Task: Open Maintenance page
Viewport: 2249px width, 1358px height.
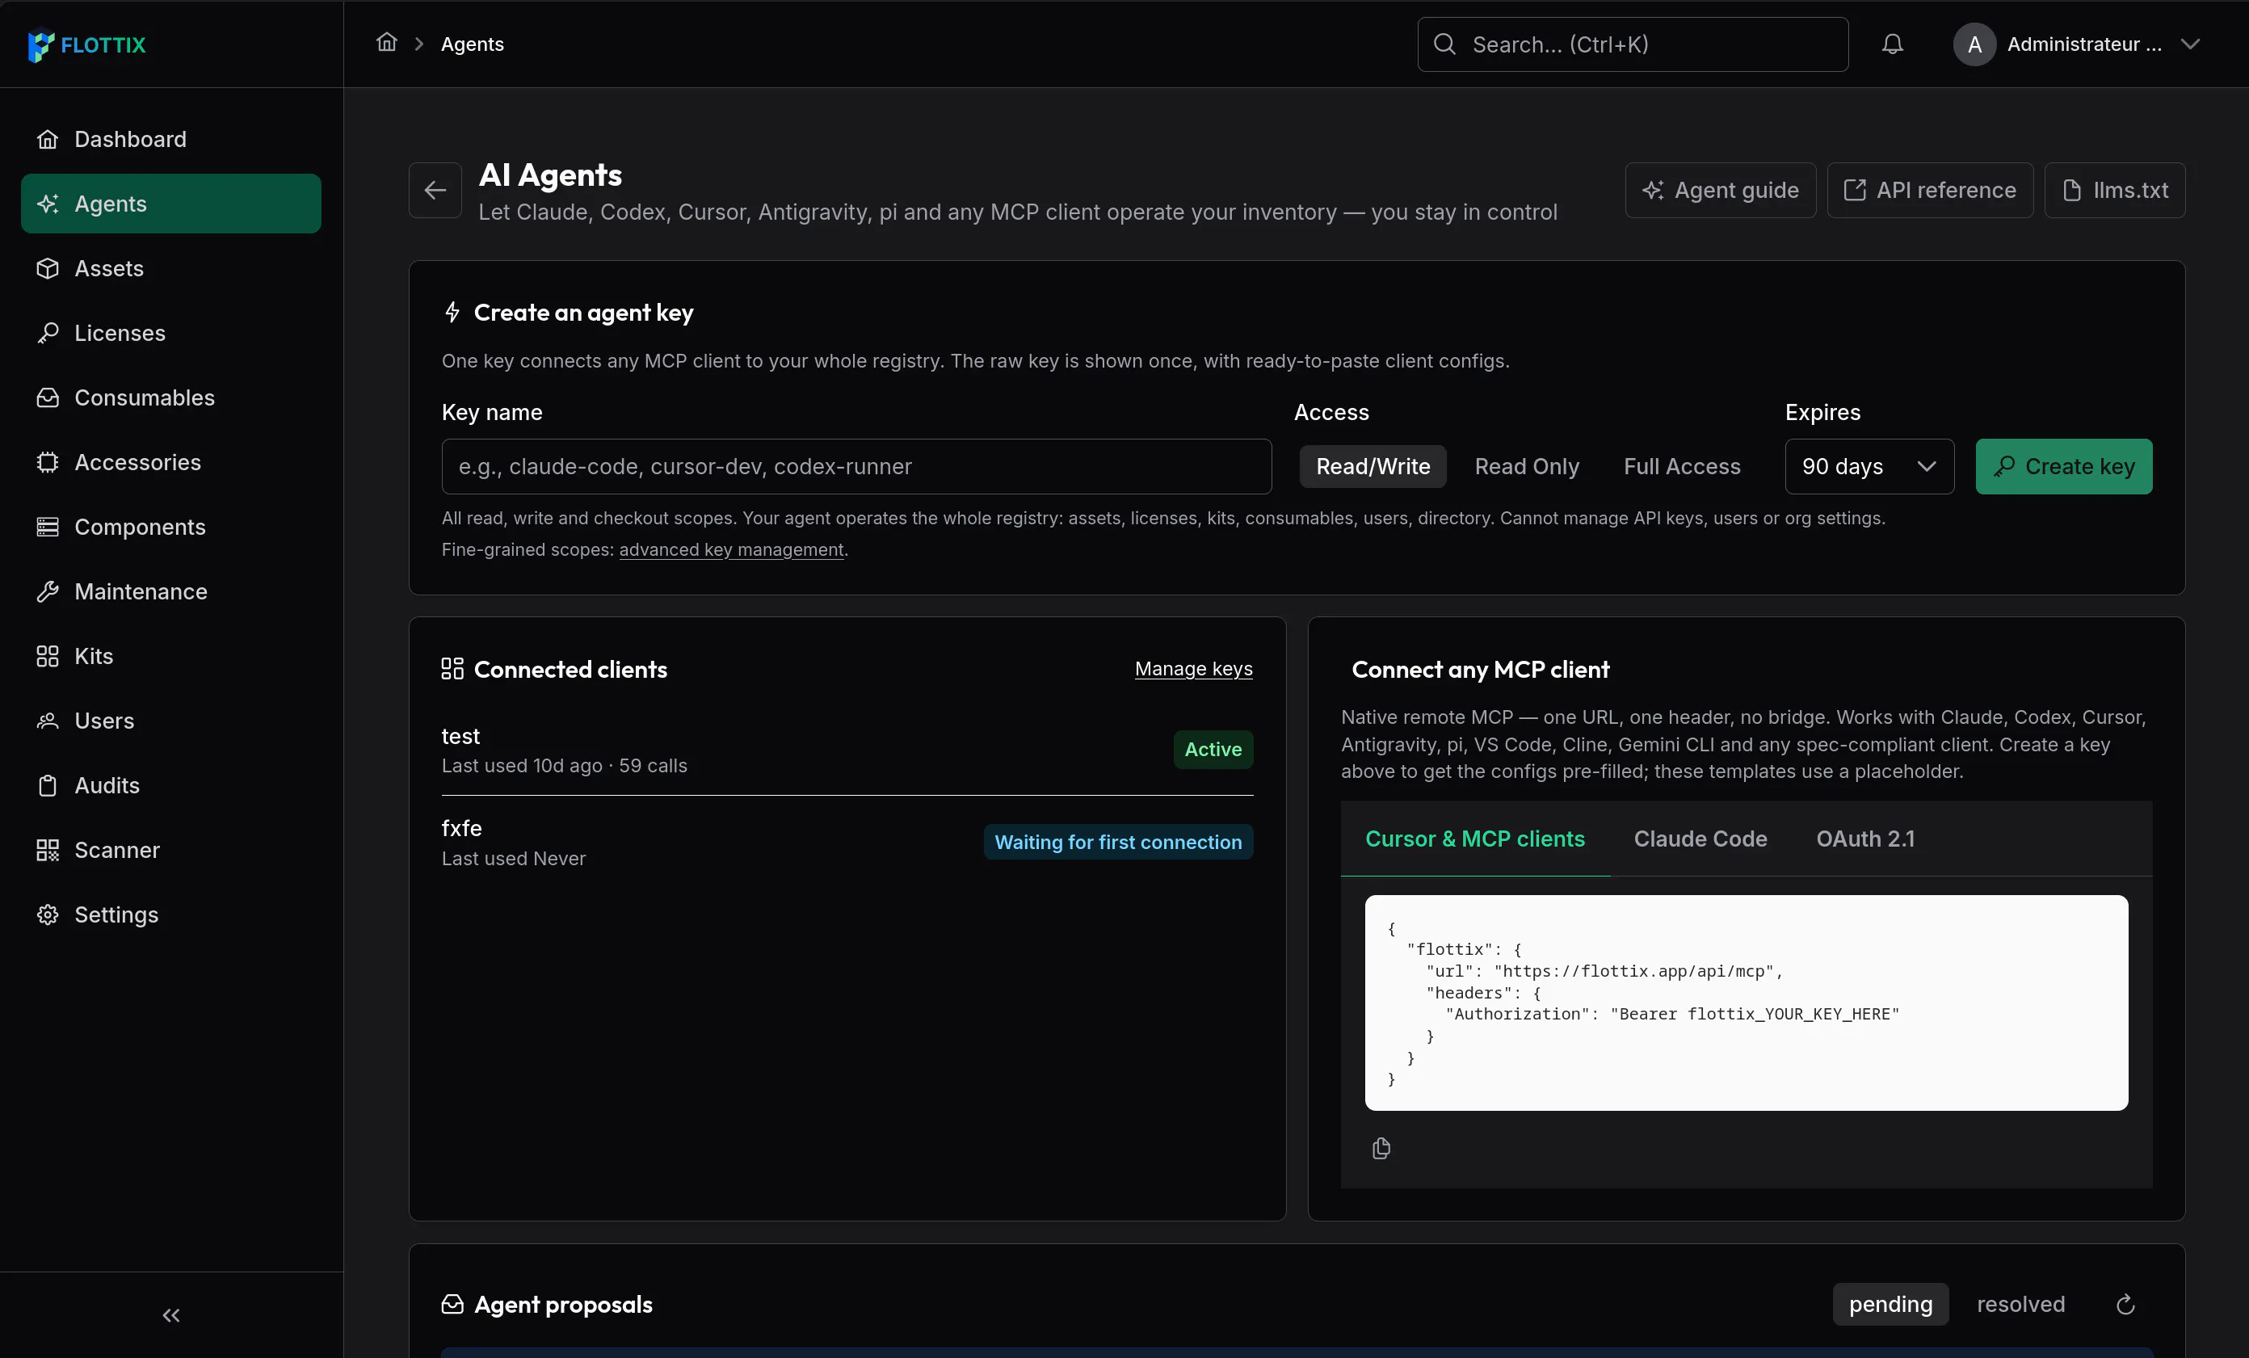Action: [x=170, y=591]
